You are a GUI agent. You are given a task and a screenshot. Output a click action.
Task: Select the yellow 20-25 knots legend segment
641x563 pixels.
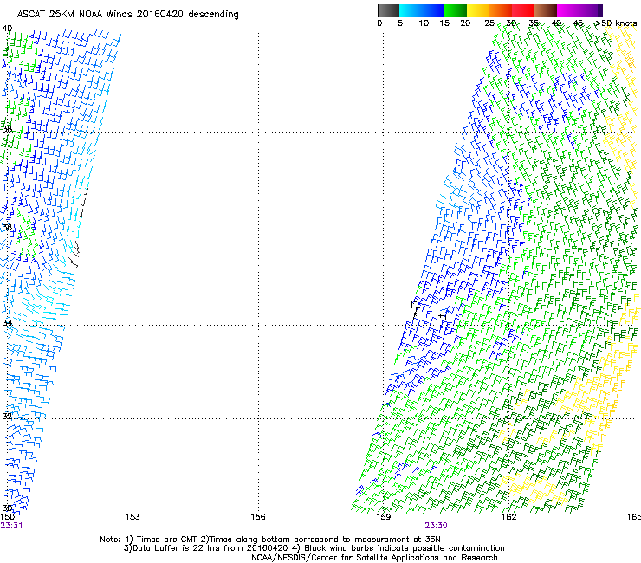(478, 10)
